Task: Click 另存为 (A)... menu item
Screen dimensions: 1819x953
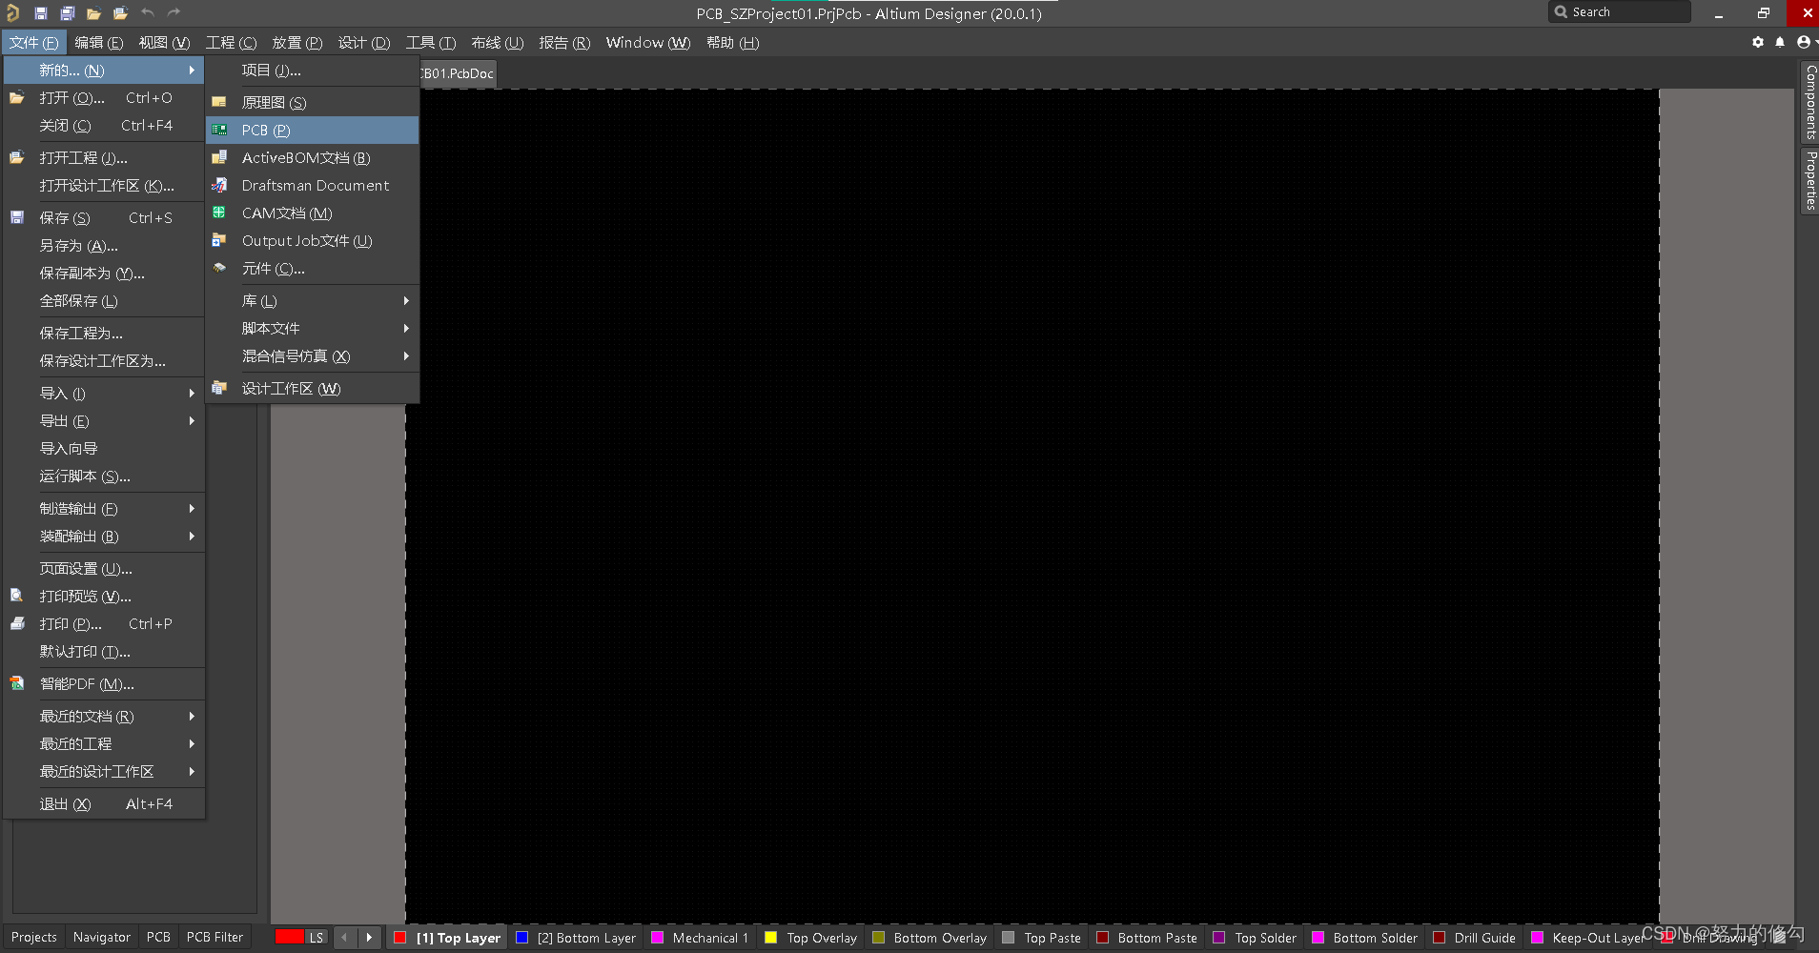Action: 104,245
